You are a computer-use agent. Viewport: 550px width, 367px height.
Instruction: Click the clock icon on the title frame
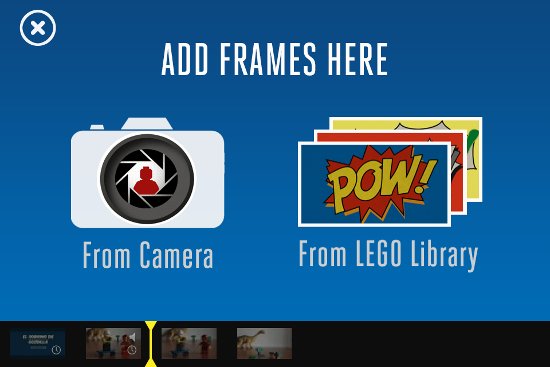56,350
